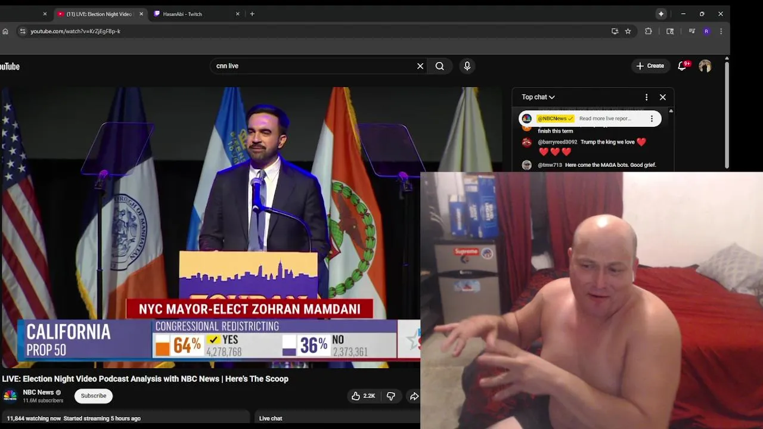Click the Live chat section label
The height and width of the screenshot is (429, 763).
point(271,418)
